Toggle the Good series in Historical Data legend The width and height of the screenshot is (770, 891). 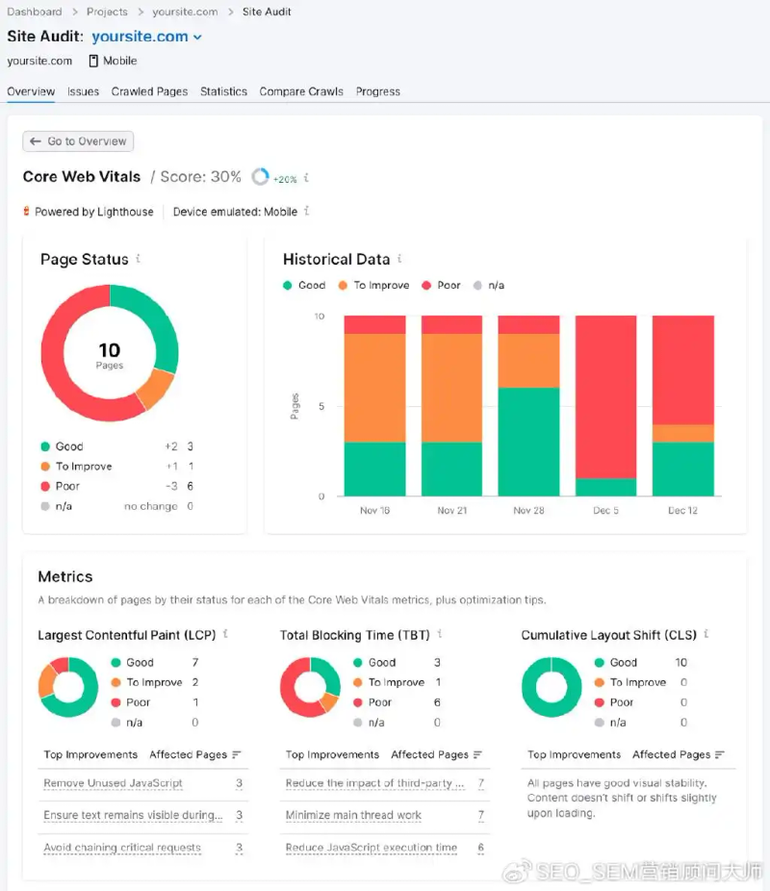click(304, 286)
